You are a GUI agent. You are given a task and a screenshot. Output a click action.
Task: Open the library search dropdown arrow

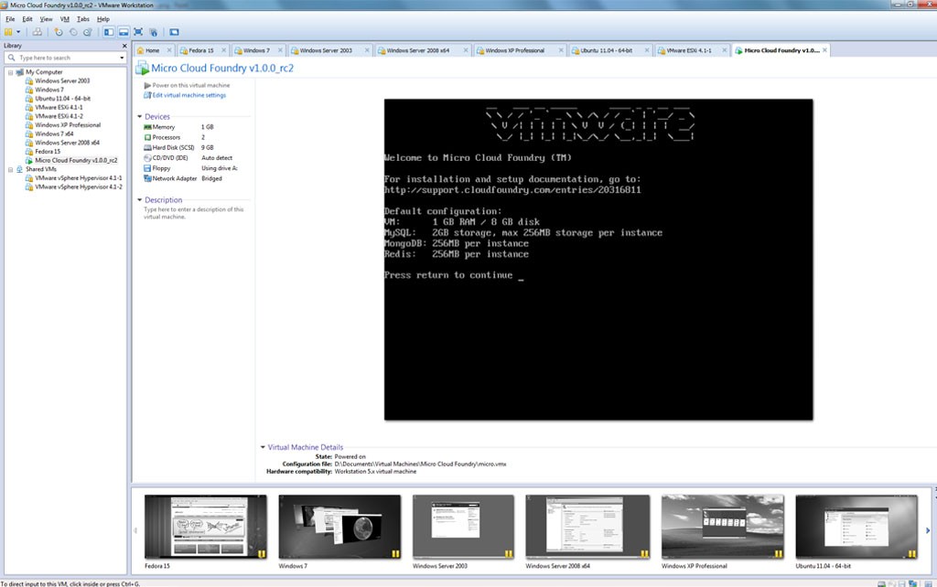pyautogui.click(x=122, y=58)
